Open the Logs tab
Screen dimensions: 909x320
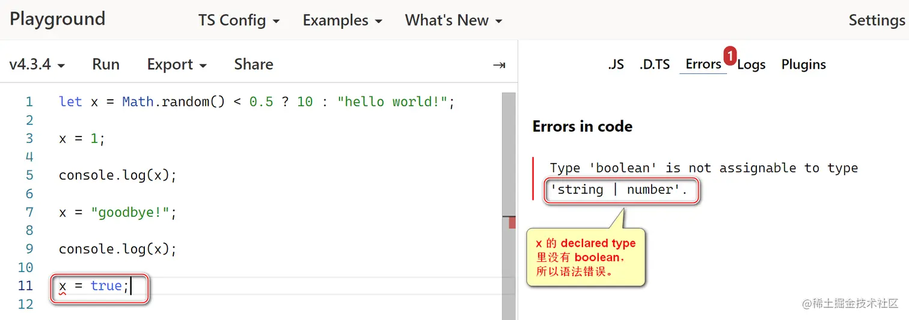[x=751, y=64]
